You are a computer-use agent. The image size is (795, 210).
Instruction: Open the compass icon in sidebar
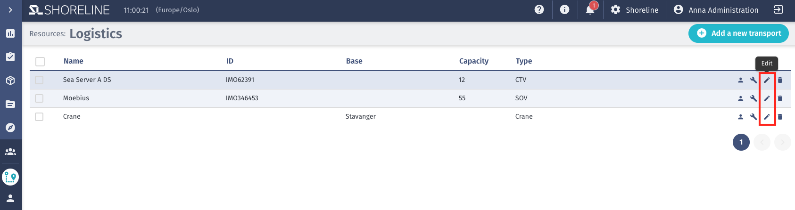tap(10, 128)
